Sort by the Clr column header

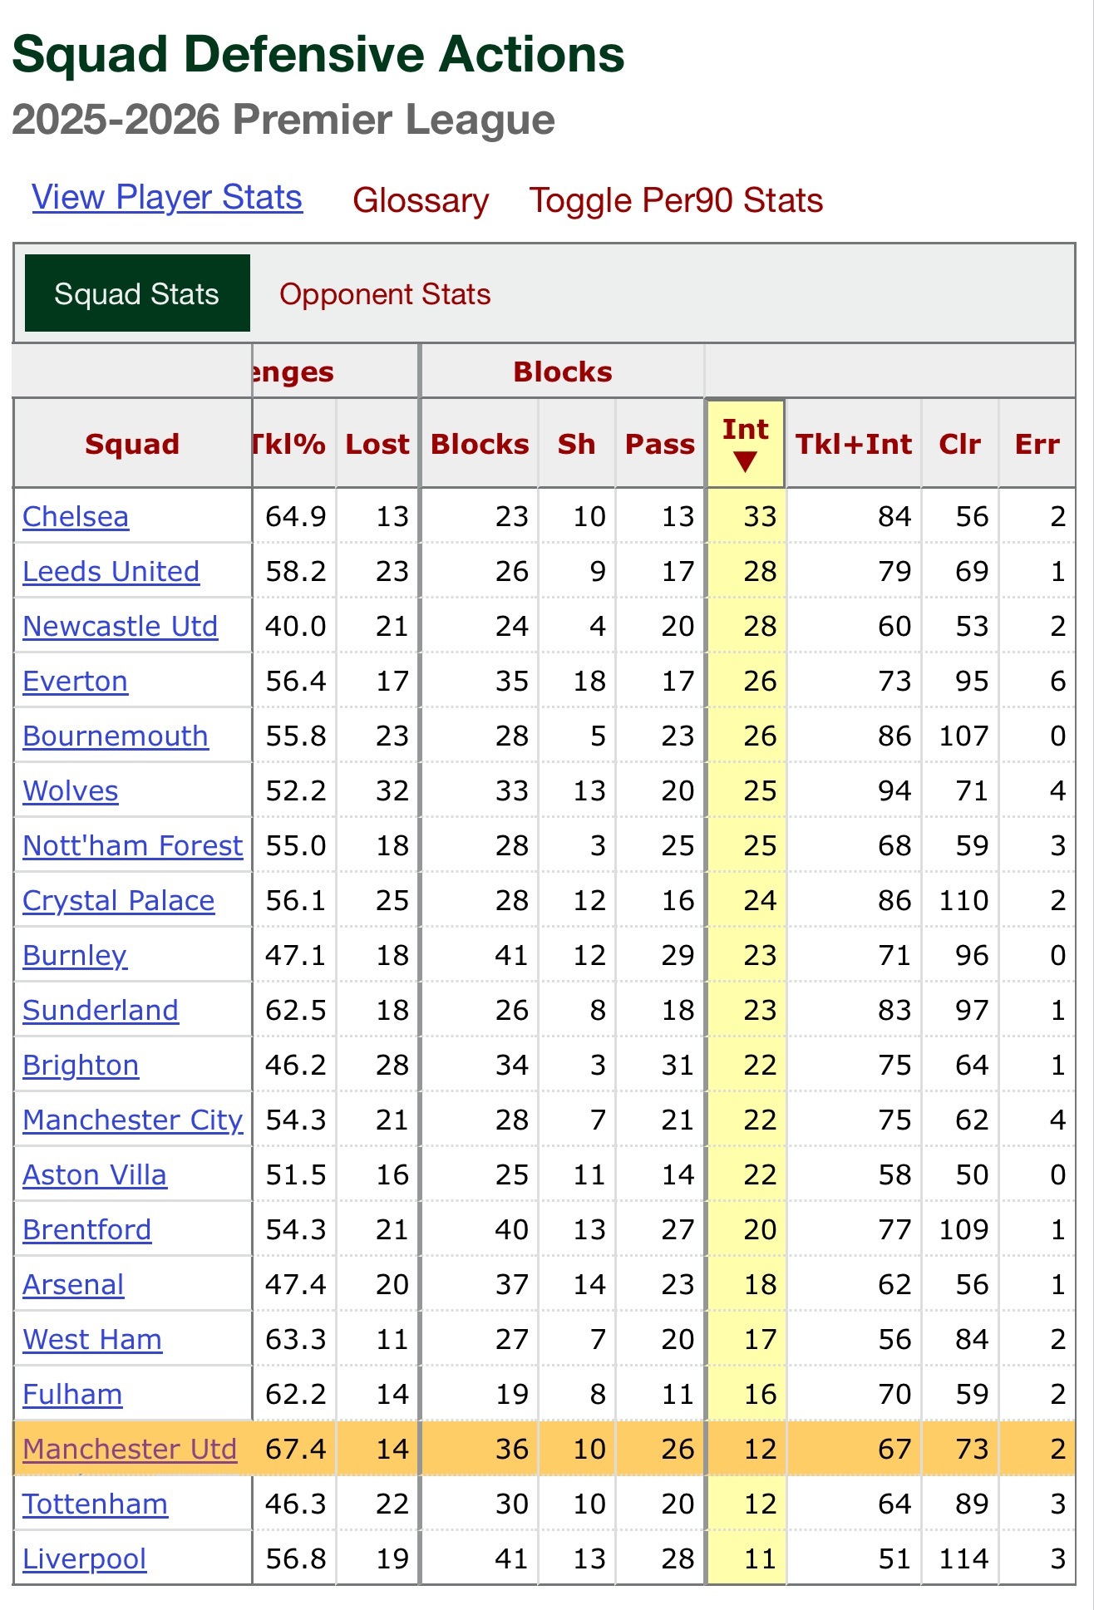click(x=959, y=444)
